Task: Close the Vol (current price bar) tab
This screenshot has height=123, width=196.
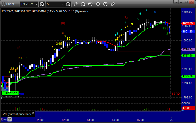Action: 33,113
